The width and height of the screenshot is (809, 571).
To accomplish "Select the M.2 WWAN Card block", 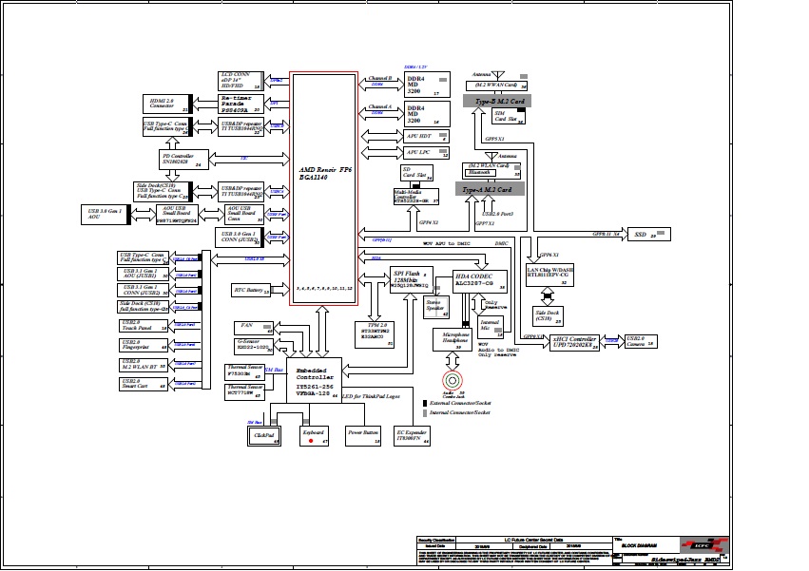I will point(496,86).
